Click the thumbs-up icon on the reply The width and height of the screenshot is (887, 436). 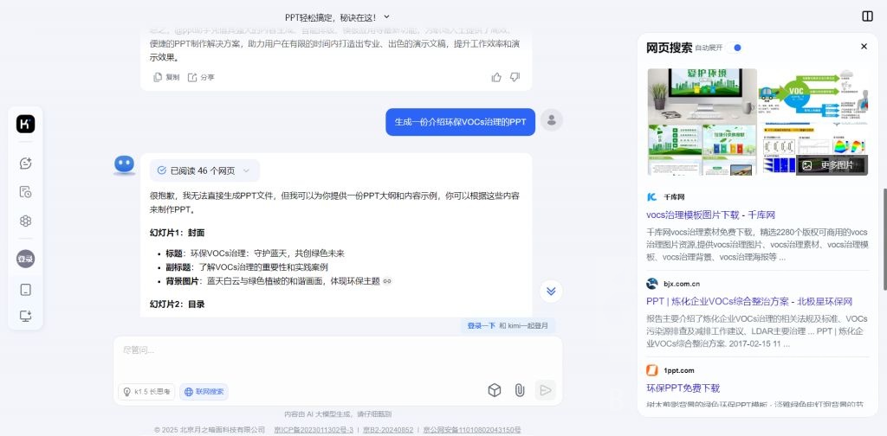[496, 77]
